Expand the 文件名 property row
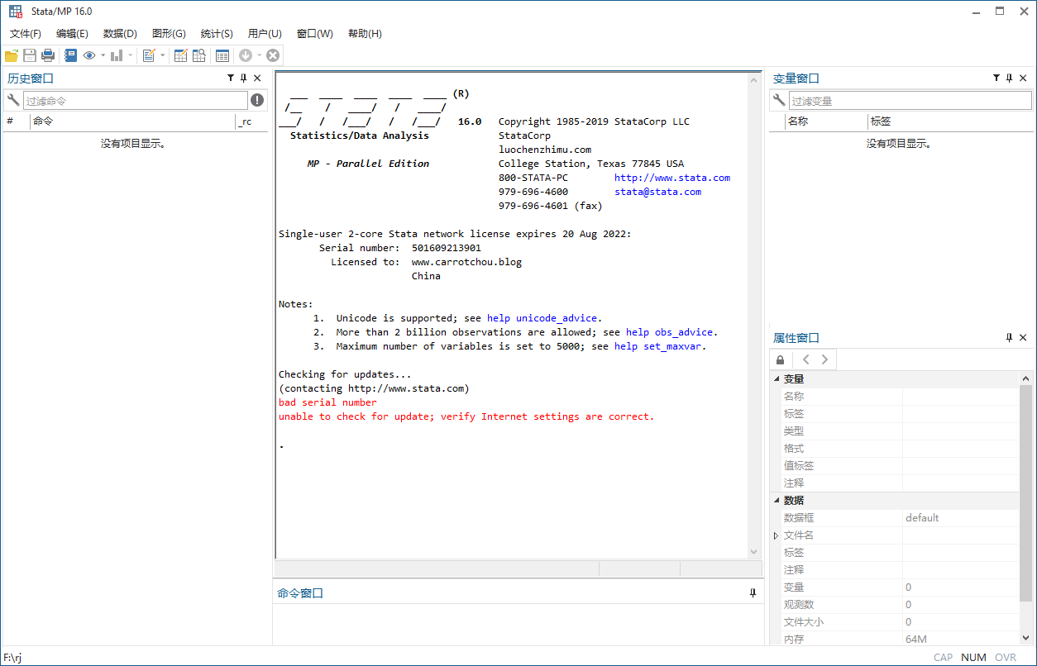 (777, 535)
